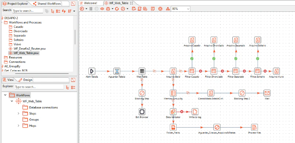The height and width of the screenshot is (143, 295).
Task: Click the tree hierarchy icon in Project Explorer
Action: pos(52,11)
